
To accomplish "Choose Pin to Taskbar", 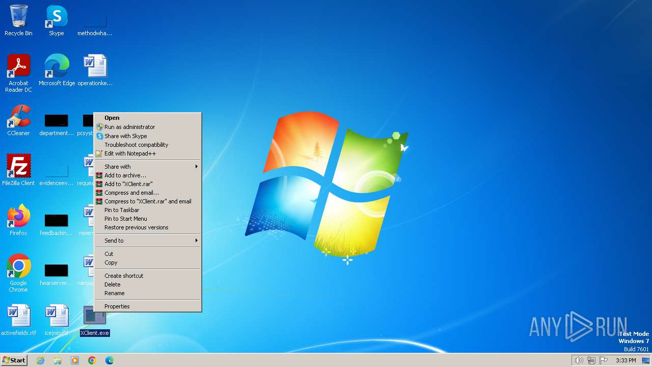I will 148,210.
